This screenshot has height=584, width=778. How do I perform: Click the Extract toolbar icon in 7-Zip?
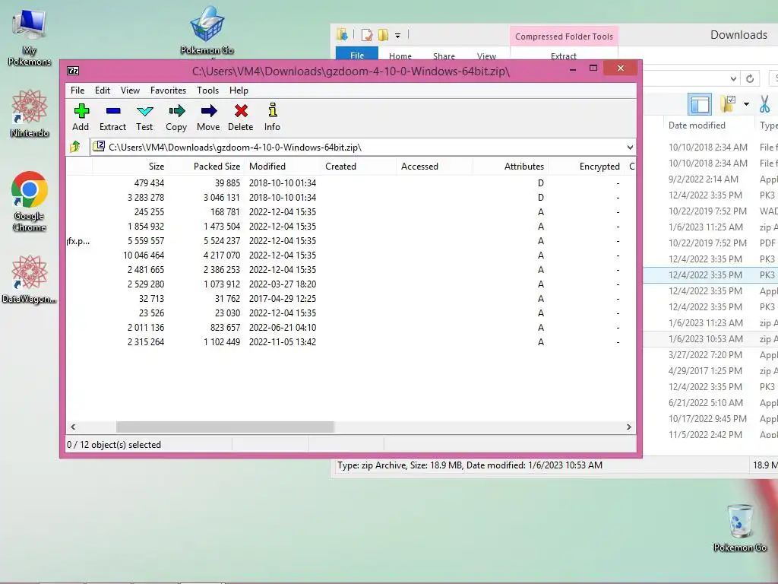(112, 118)
